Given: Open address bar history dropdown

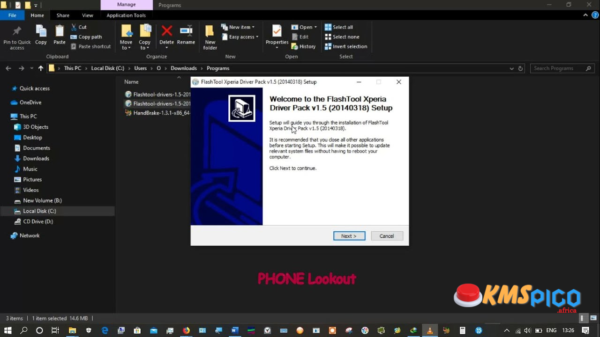Looking at the screenshot, I should [511, 68].
